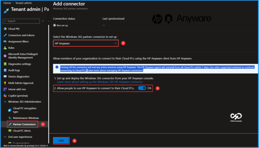Click the Assignment filters funnel icon
259x148 pixels.
coord(5,41)
